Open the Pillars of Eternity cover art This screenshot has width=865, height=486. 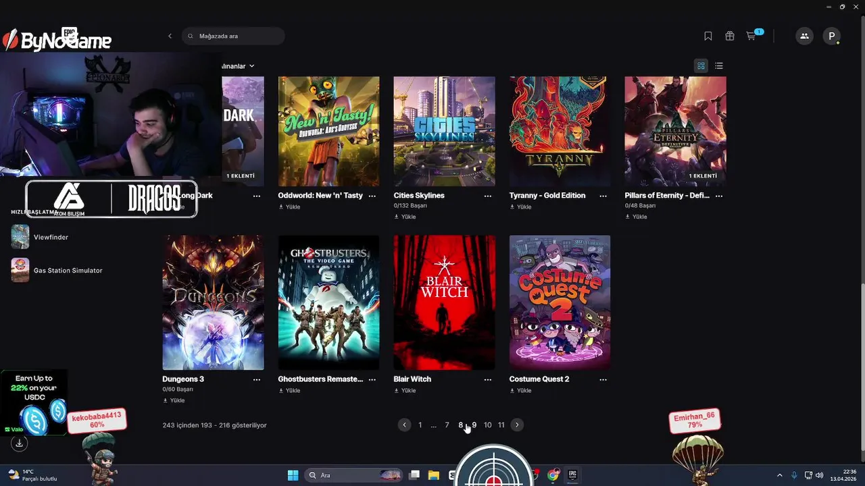point(675,131)
